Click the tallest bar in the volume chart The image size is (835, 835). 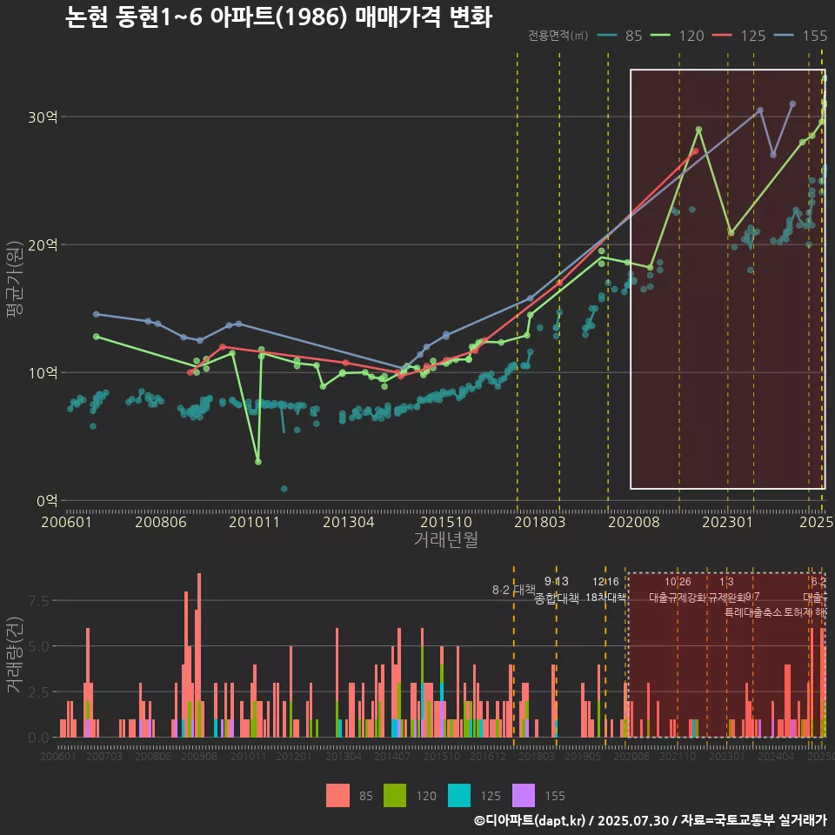pyautogui.click(x=199, y=654)
